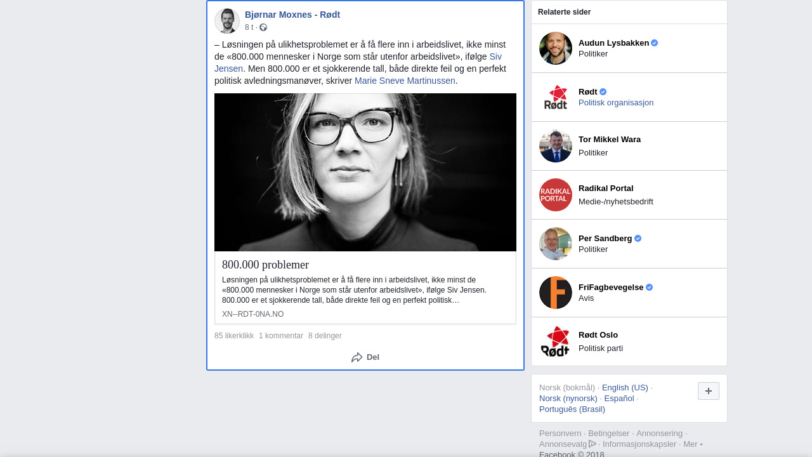Click verified badge next to Per Sandberg

638,239
